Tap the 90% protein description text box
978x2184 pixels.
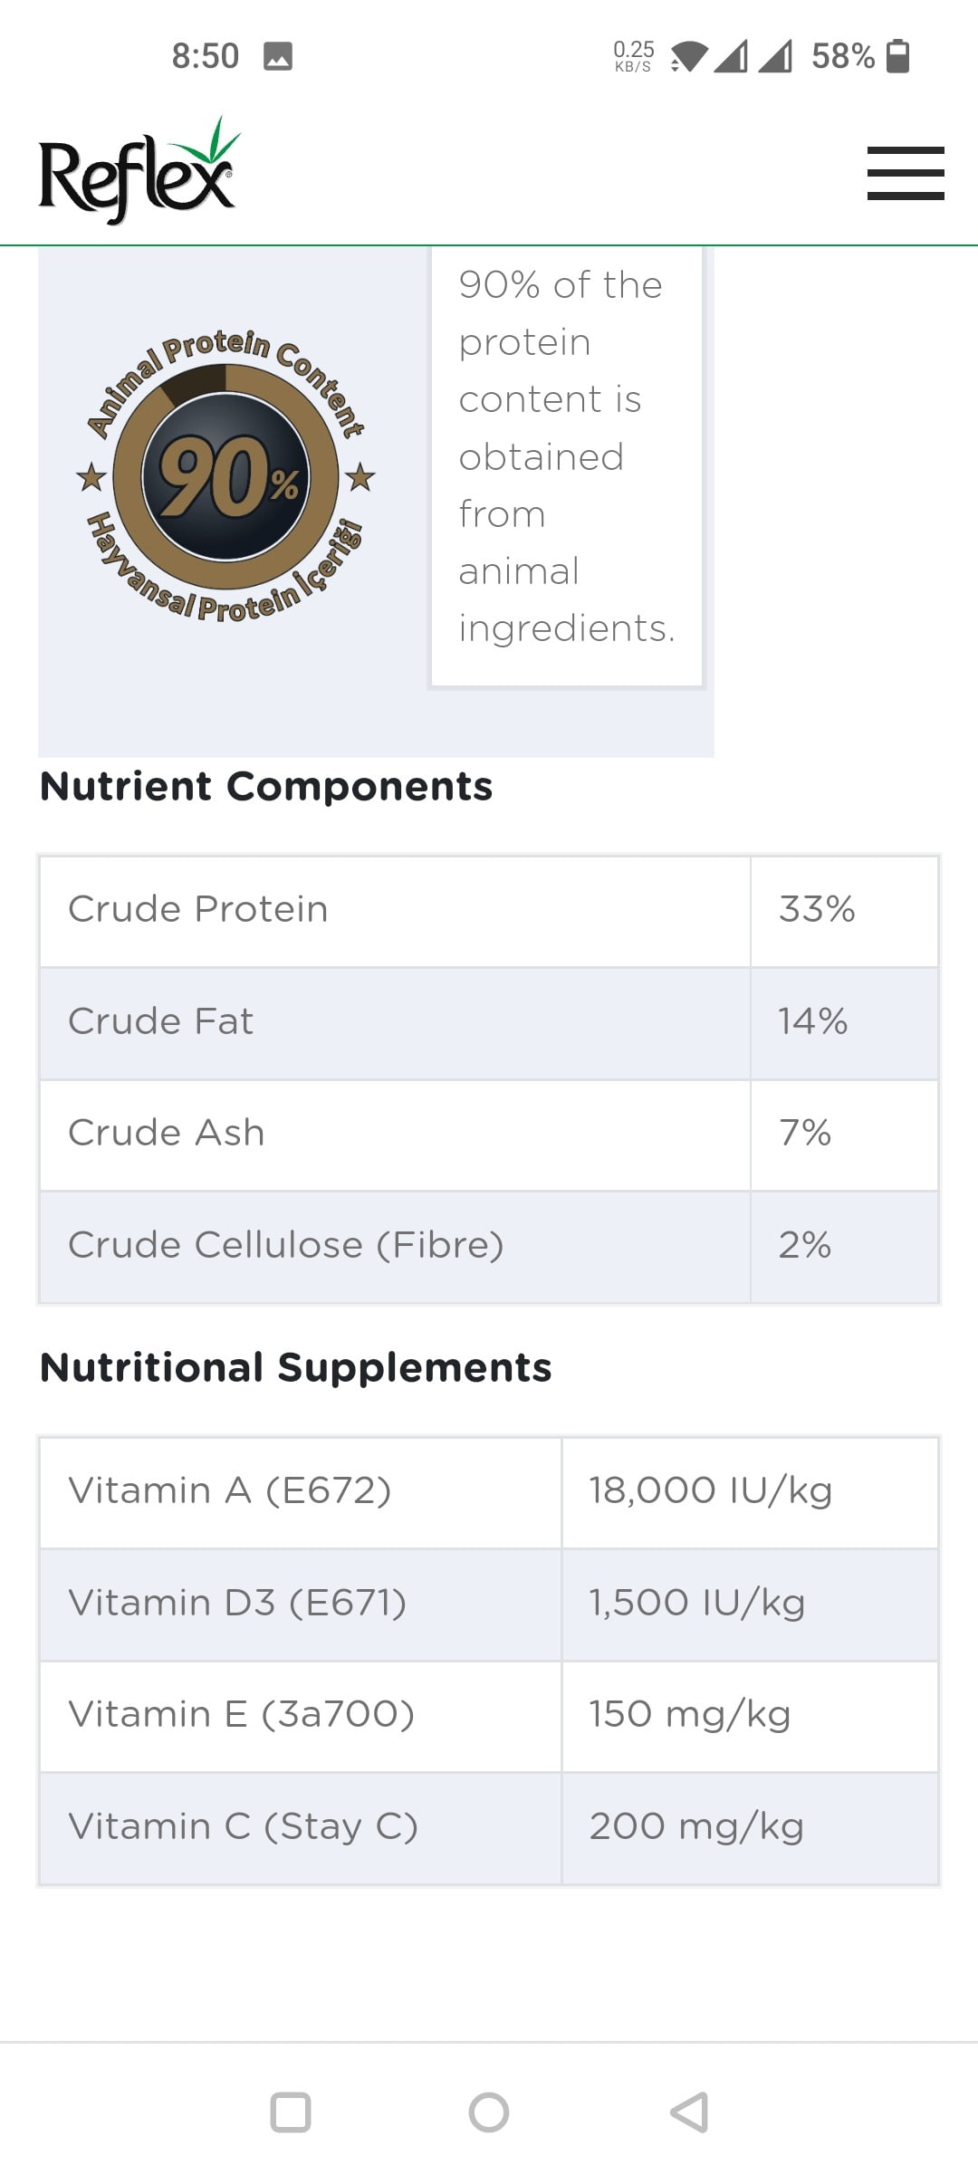click(x=566, y=457)
